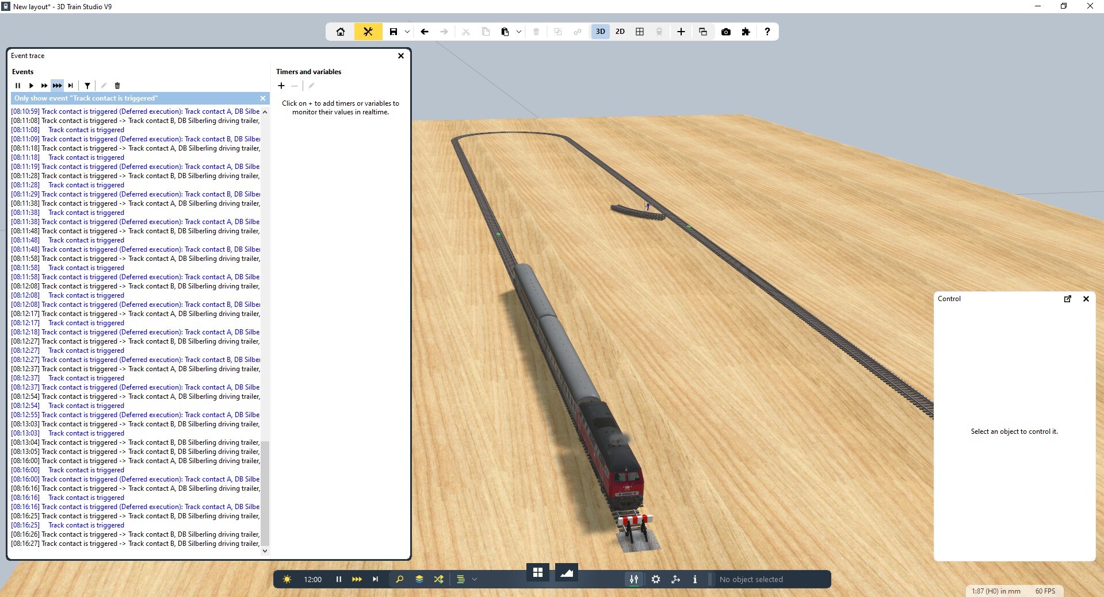Click the home icon in top toolbar
Screen dimensions: 1104x597
(x=341, y=32)
